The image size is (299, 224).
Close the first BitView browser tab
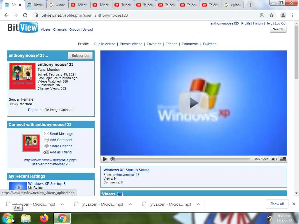[x=20, y=5]
